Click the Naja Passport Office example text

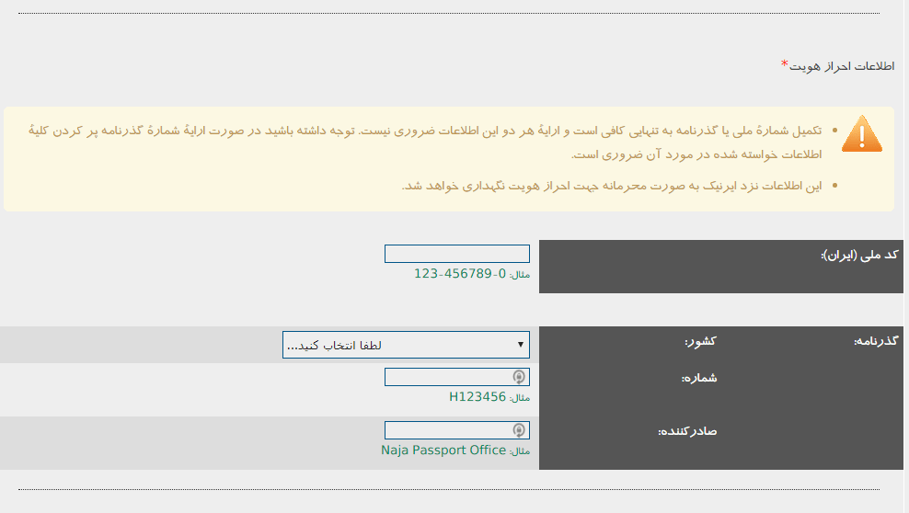(x=443, y=450)
